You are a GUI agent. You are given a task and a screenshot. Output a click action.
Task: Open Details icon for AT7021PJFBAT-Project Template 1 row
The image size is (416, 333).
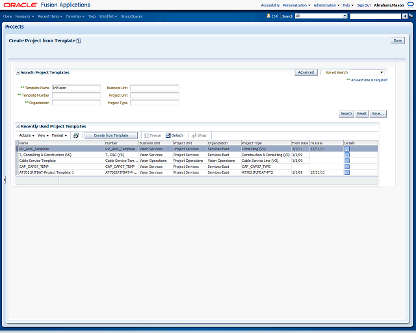click(347, 172)
